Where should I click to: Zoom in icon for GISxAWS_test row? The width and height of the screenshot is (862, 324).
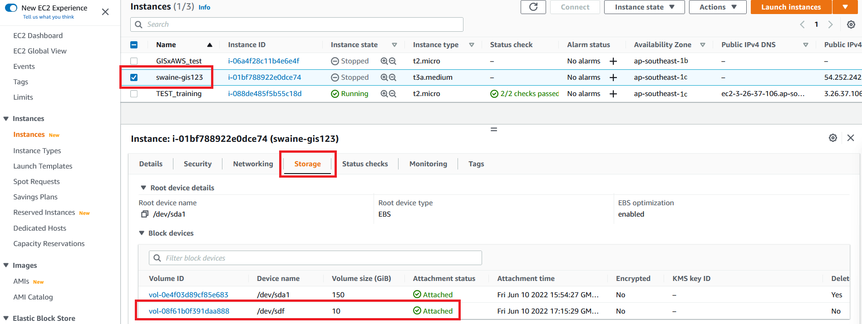[384, 61]
